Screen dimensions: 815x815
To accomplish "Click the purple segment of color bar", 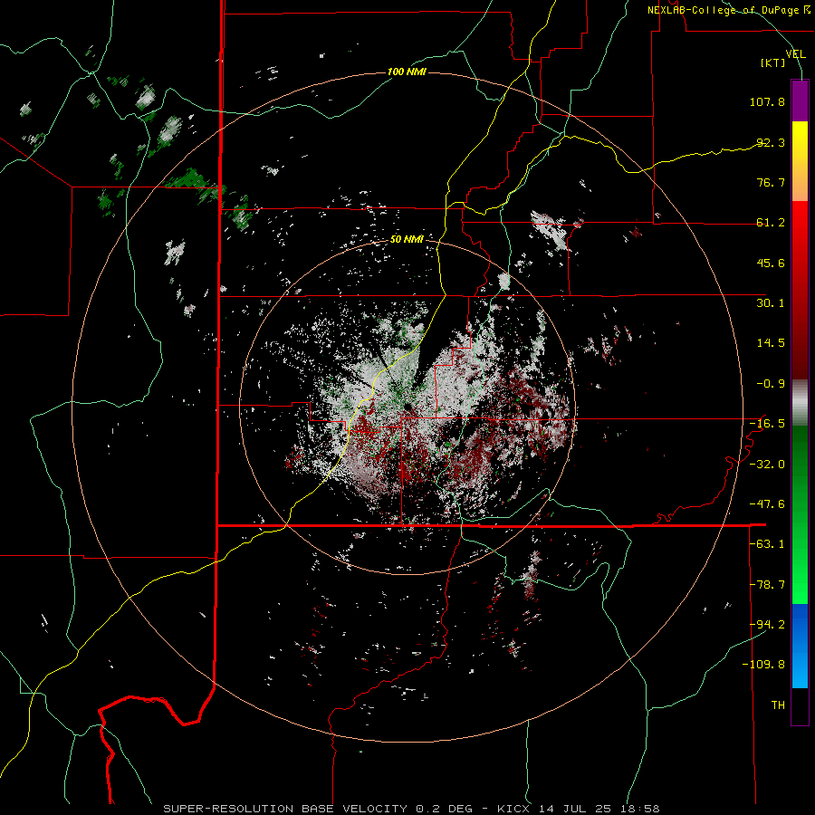I will point(800,101).
